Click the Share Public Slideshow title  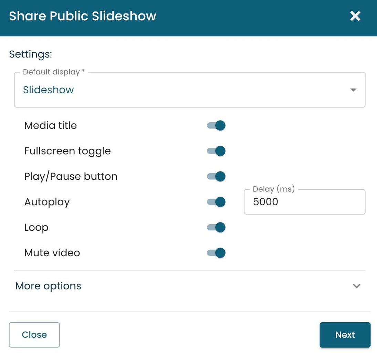tap(82, 16)
